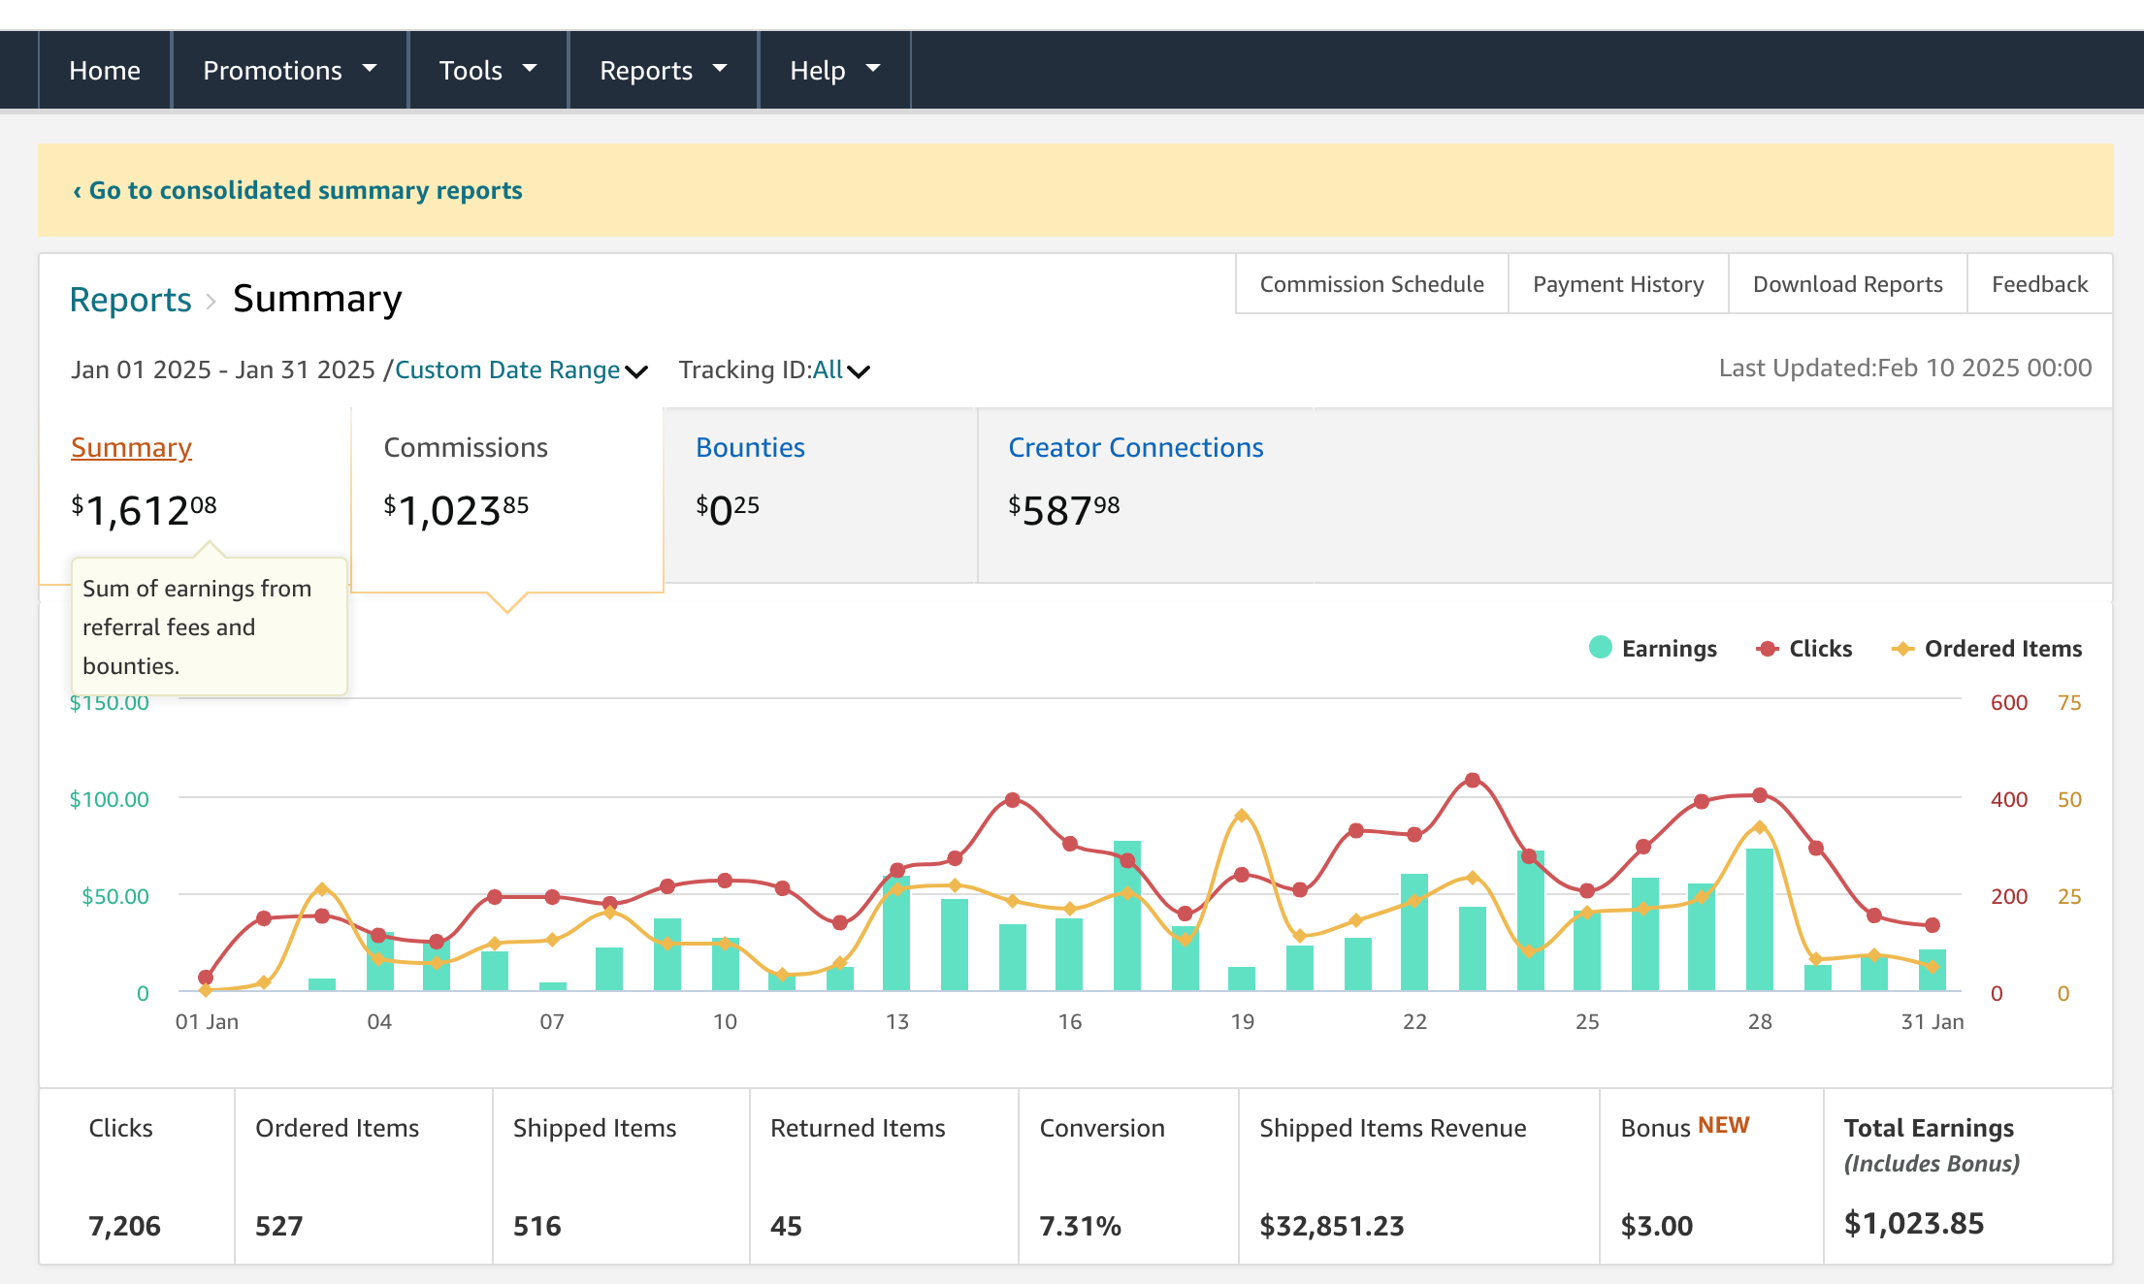Open the Feedback button
2144x1284 pixels.
click(x=2039, y=284)
